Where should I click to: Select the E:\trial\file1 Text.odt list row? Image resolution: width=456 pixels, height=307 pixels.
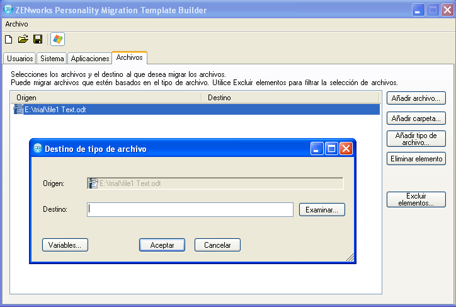point(195,110)
